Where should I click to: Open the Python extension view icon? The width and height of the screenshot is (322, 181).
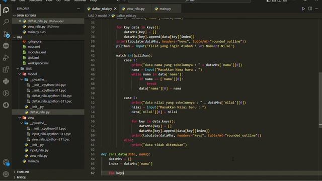click(6, 81)
